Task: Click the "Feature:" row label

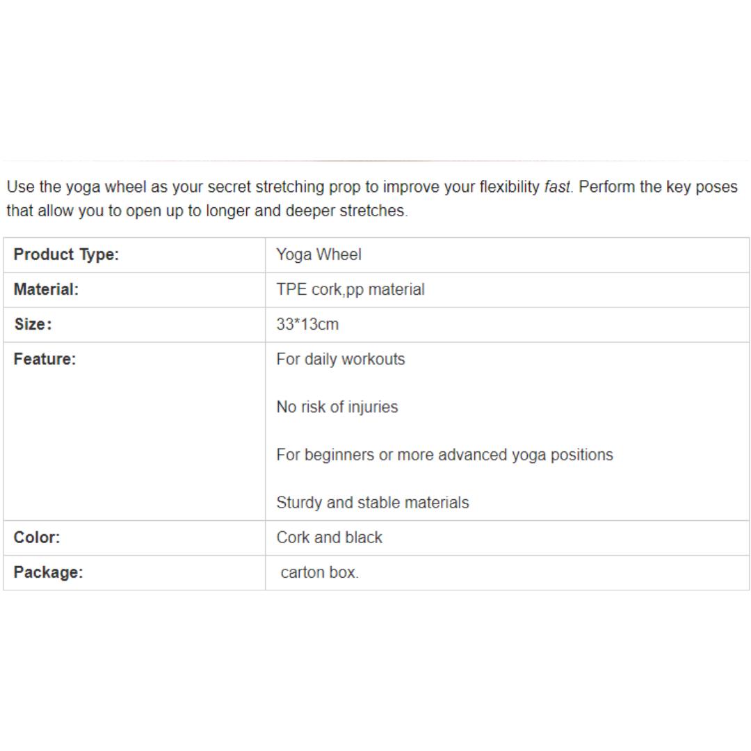Action: 45,359
